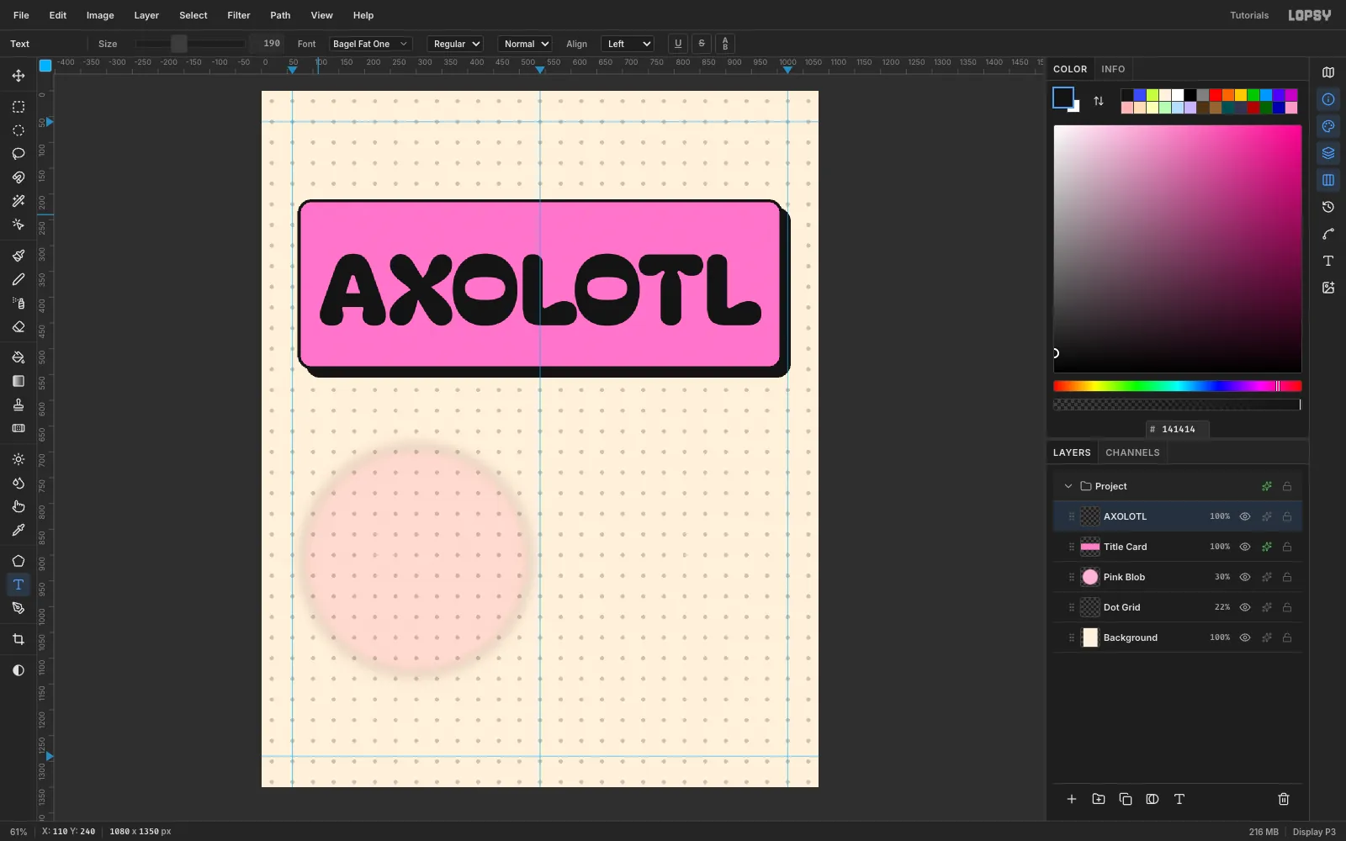Image resolution: width=1346 pixels, height=841 pixels.
Task: Open the File menu
Action: [x=21, y=15]
